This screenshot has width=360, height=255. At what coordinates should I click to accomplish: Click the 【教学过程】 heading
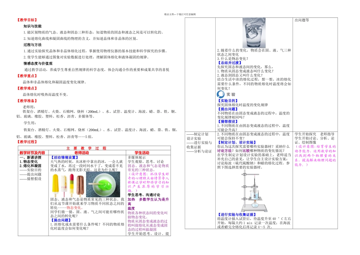27,142
